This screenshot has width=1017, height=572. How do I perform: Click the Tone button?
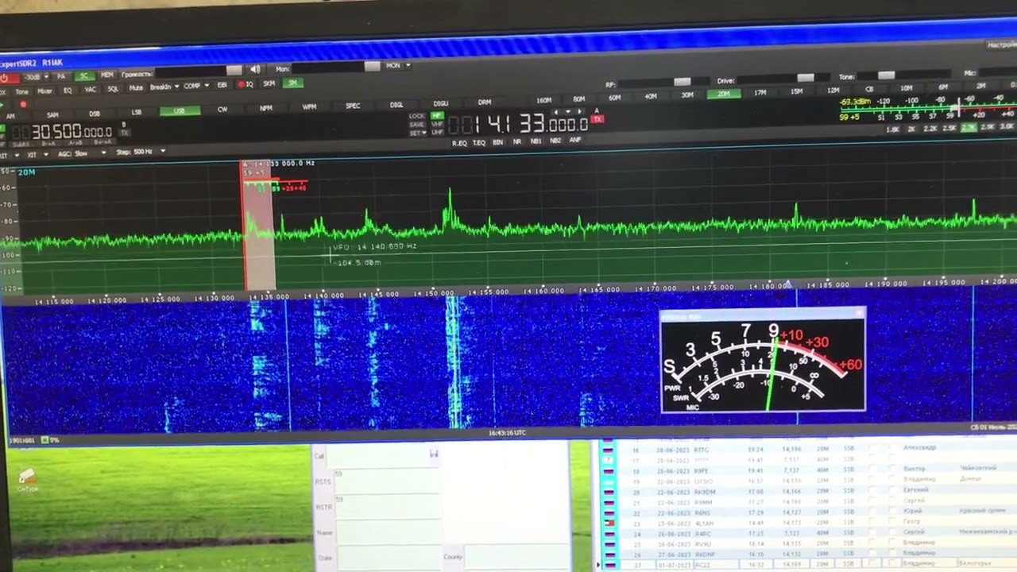pyautogui.click(x=21, y=91)
